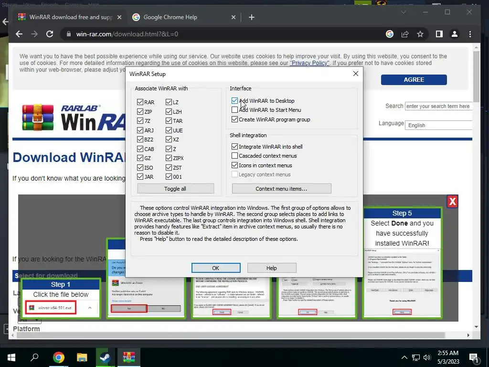489x367 pixels.
Task: Click winrar-x64-591.exe in Step 1
Action: (x=51, y=308)
